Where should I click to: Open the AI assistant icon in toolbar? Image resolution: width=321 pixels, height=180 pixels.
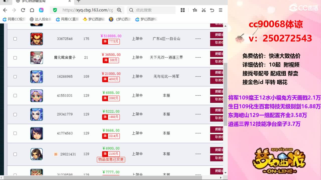point(41,10)
